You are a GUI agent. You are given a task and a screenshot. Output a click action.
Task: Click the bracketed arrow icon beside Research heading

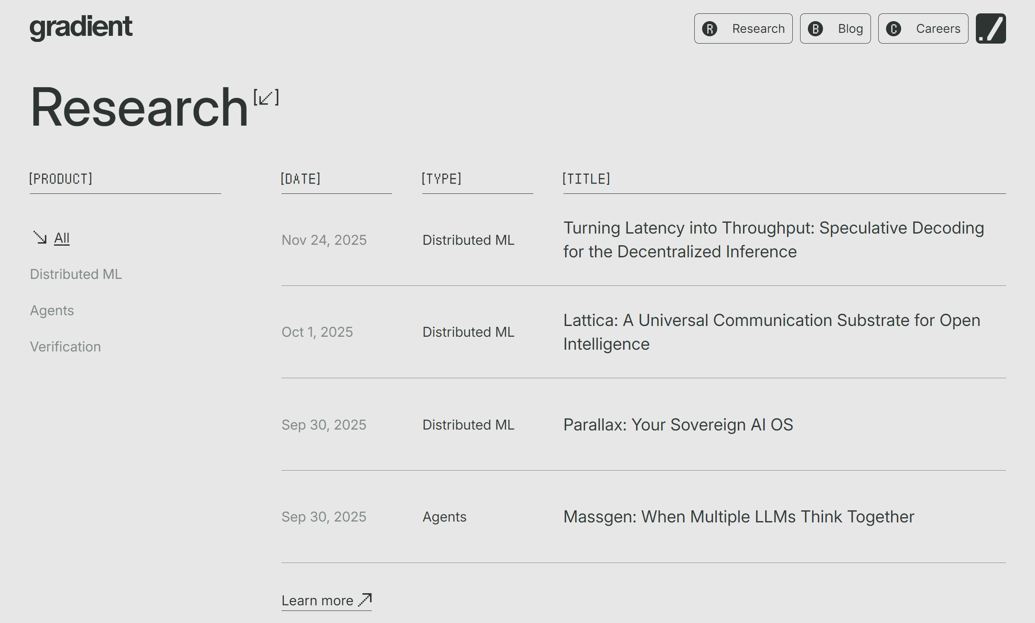tap(266, 98)
